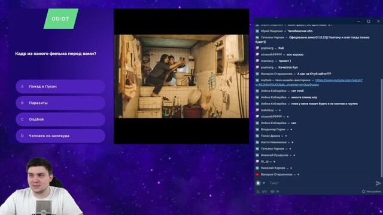Viewport: 383px width, 215px height.
Task: Select username "Николай Корнев" in chat
Action: click(273, 168)
